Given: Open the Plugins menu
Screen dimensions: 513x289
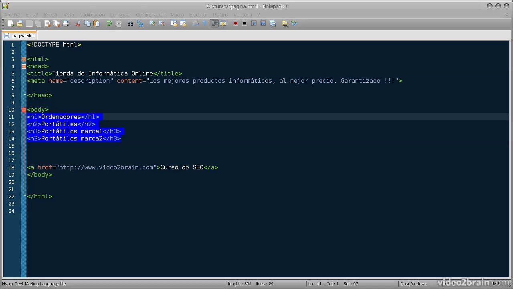Looking at the screenshot, I should 220,15.
